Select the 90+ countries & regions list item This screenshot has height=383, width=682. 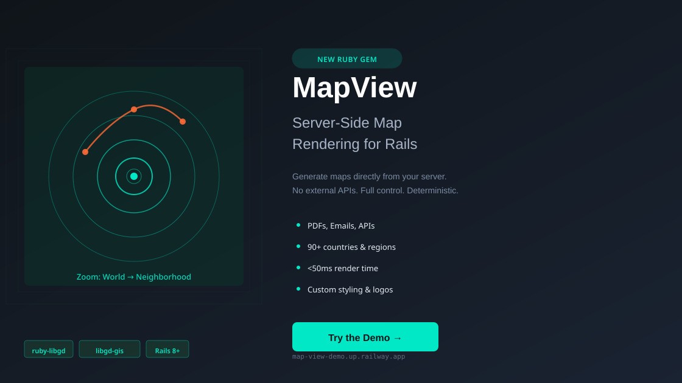pyautogui.click(x=351, y=247)
